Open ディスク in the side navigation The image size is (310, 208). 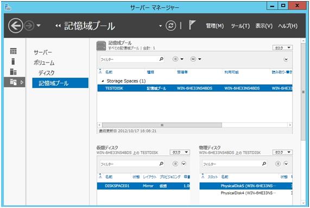(x=47, y=73)
